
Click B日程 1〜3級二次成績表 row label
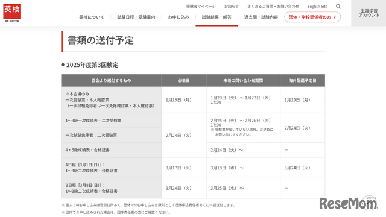(91, 188)
